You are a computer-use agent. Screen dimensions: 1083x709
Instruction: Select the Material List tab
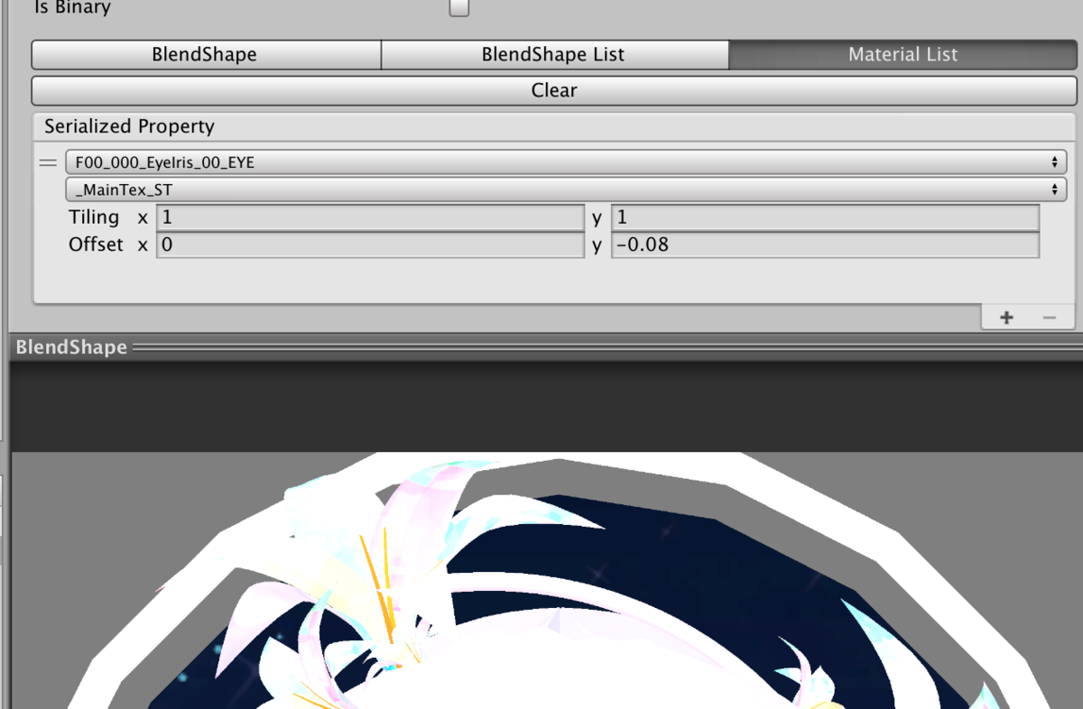902,54
